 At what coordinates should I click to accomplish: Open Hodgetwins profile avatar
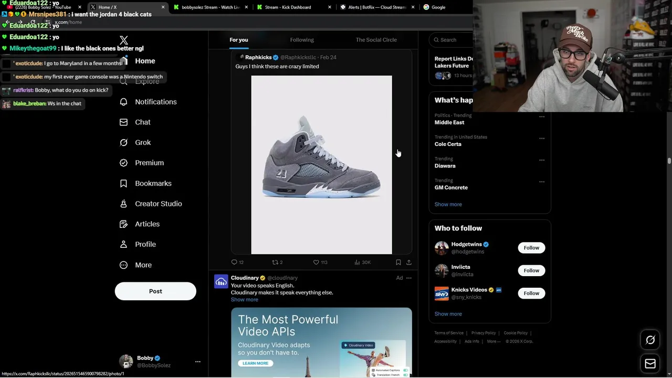(x=442, y=248)
